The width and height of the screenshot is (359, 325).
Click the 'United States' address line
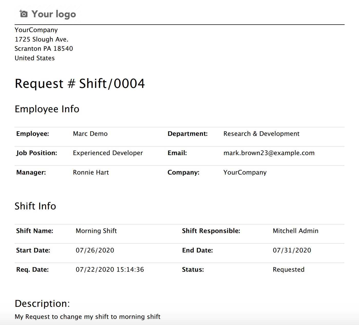point(35,58)
